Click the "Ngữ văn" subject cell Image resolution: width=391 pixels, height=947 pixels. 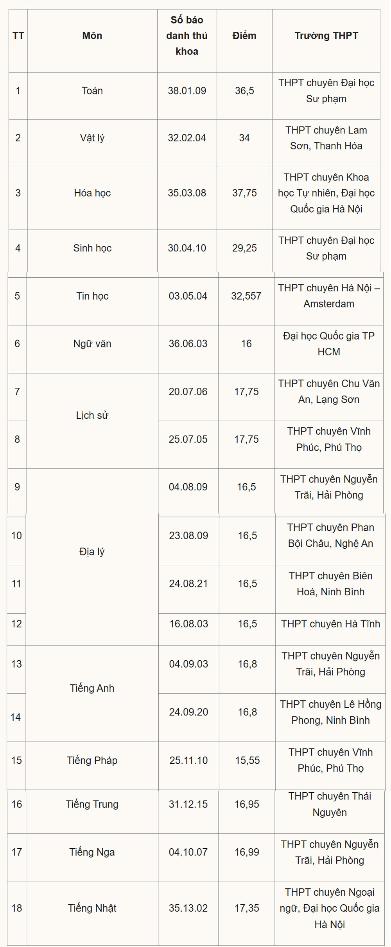pyautogui.click(x=92, y=344)
